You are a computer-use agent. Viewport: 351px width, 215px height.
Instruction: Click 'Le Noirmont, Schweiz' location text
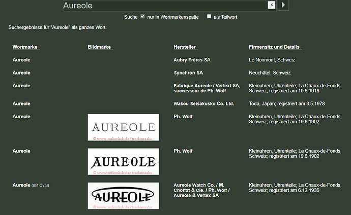[272, 60]
